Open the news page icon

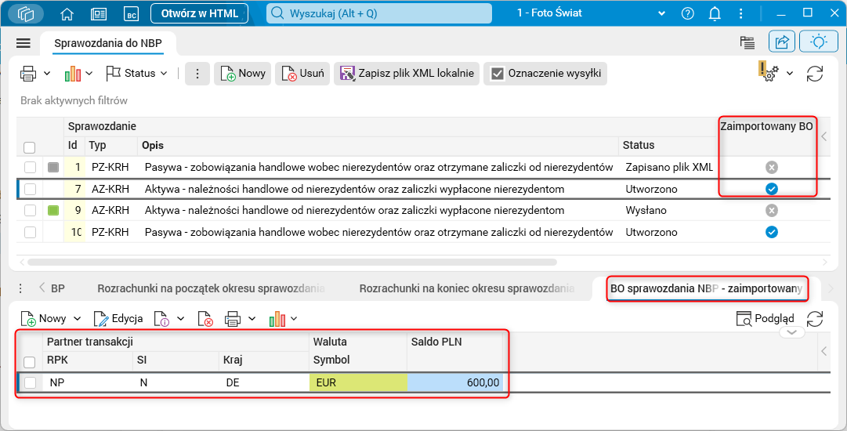pos(98,14)
